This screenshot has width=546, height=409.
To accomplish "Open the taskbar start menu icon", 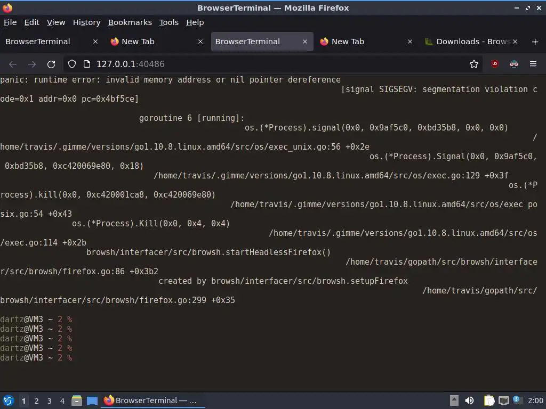I will point(9,400).
